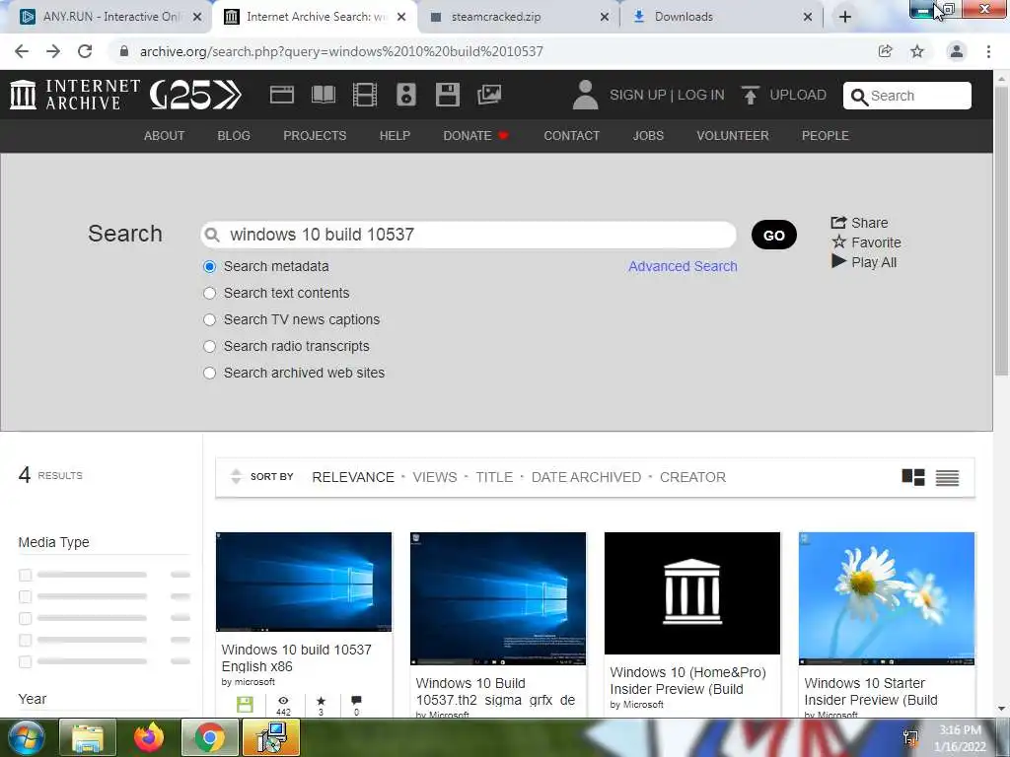Image resolution: width=1010 pixels, height=757 pixels.
Task: Select the Search metadata radio button
Action: coord(209,266)
